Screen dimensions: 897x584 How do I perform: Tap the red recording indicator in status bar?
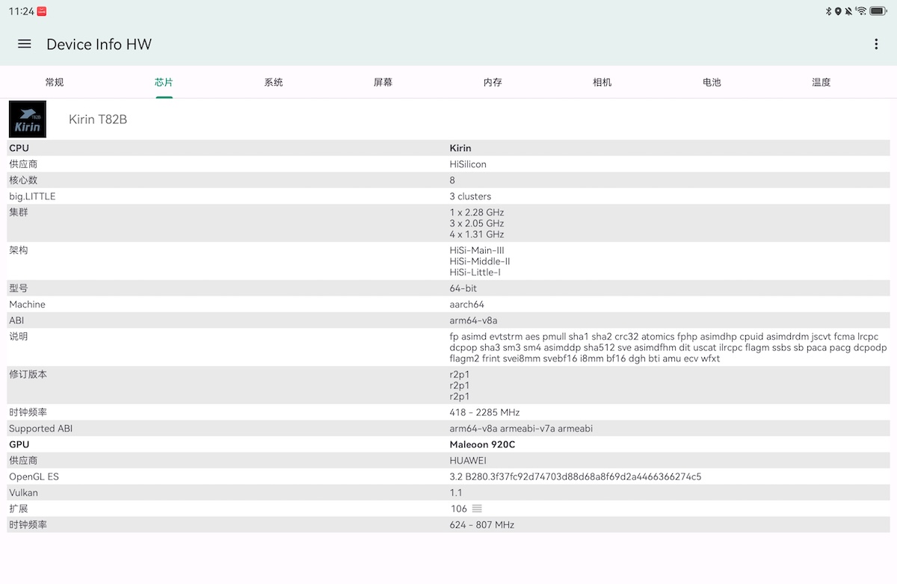click(x=42, y=11)
